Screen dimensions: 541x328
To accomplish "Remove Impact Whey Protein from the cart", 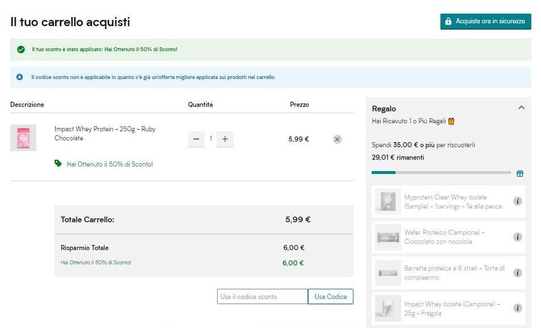I will [x=338, y=139].
